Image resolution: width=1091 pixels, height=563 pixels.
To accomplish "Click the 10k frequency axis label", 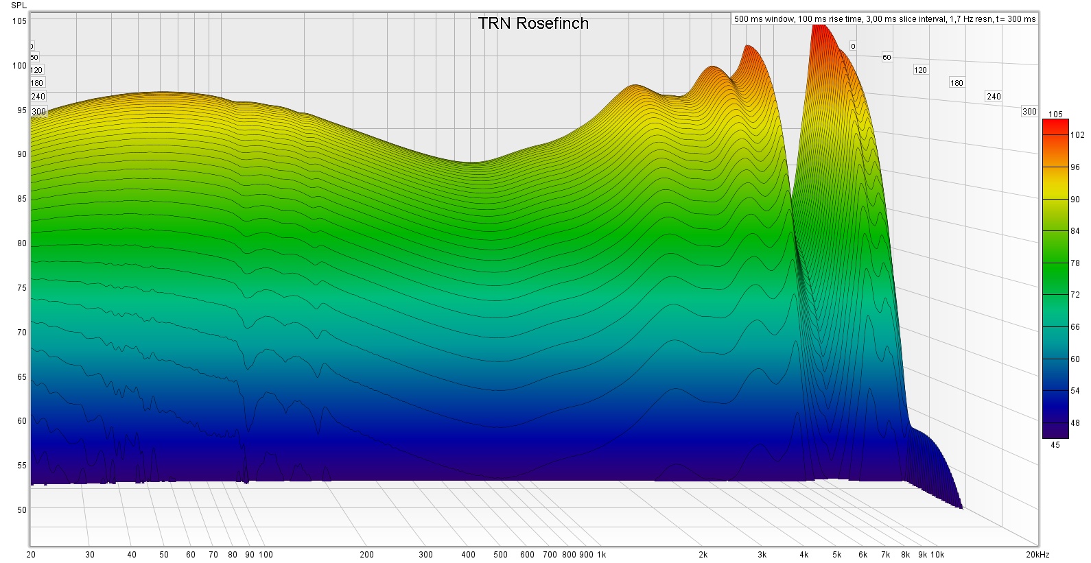I will pos(937,555).
